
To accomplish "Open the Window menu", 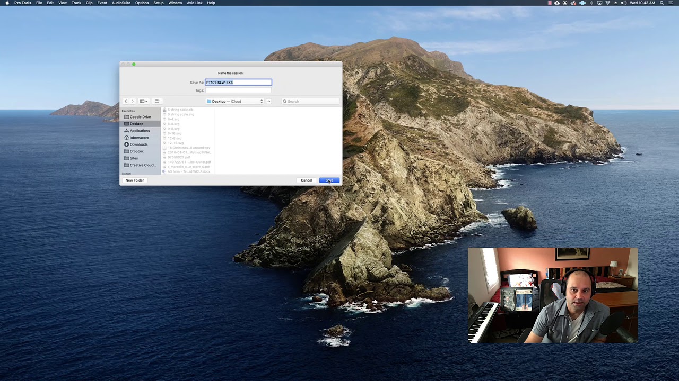I will pyautogui.click(x=175, y=3).
